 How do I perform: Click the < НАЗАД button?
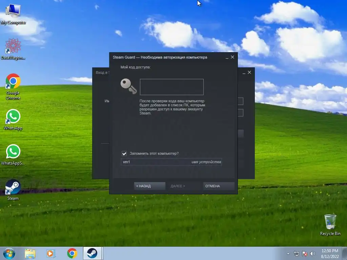click(x=149, y=186)
